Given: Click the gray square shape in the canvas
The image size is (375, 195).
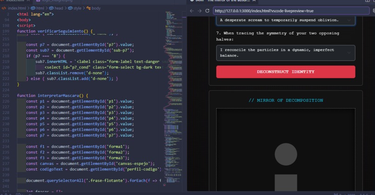Looking at the screenshot, I should (x=286, y=182).
